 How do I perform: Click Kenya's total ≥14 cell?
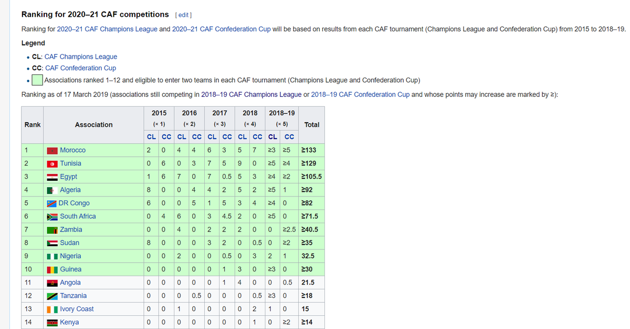312,322
